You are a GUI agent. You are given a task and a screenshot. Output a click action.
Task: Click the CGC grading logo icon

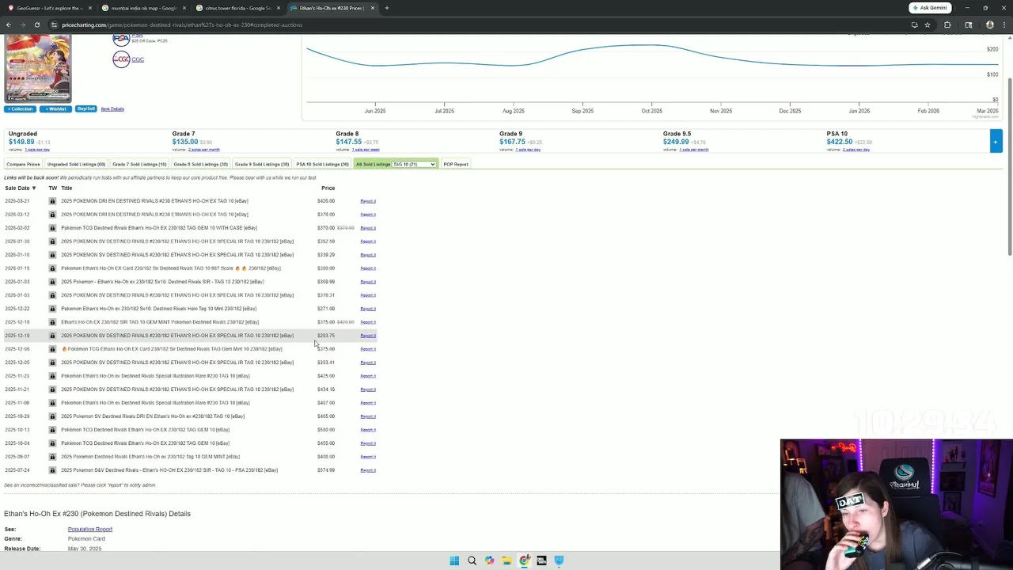121,59
